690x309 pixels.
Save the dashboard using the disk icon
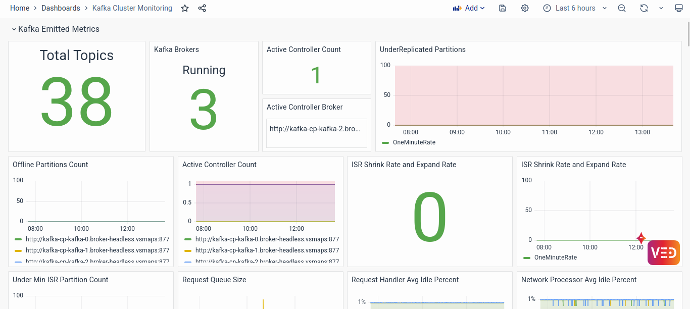pos(502,8)
